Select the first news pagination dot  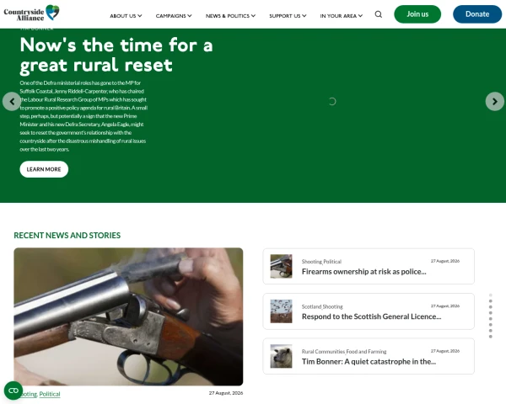(x=491, y=295)
